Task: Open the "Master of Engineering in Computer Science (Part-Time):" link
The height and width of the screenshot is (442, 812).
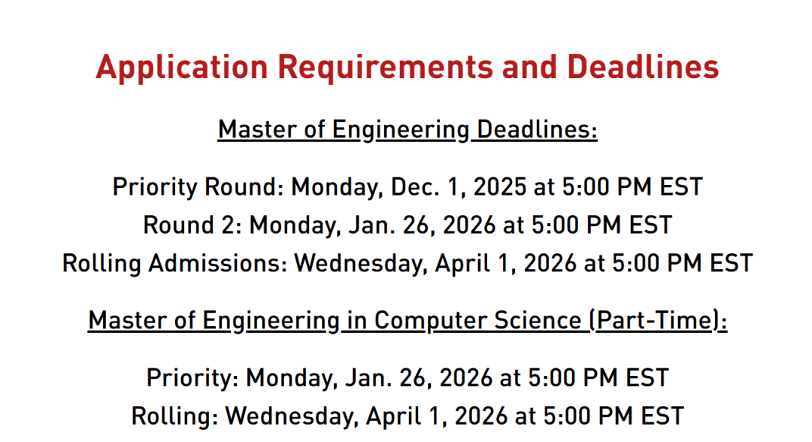Action: 407,321
